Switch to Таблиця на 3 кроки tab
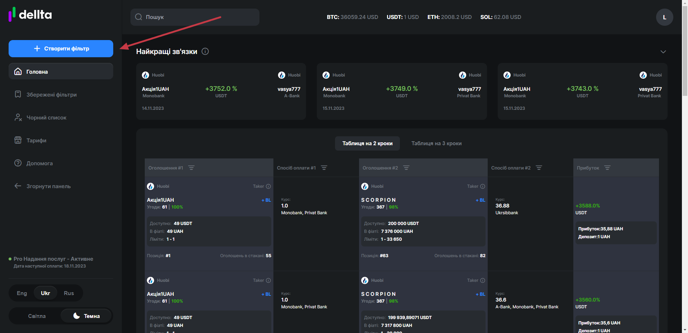Viewport: 688px width, 333px height. click(x=436, y=143)
